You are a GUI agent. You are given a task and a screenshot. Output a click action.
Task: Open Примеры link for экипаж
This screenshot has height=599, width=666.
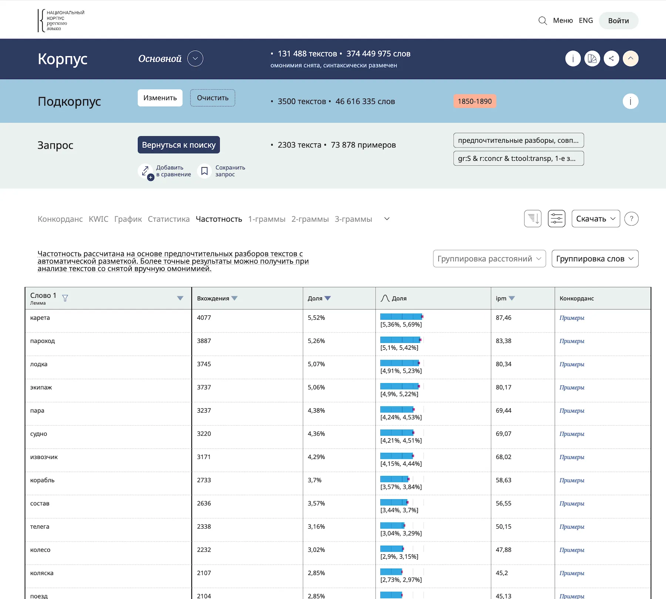(572, 388)
